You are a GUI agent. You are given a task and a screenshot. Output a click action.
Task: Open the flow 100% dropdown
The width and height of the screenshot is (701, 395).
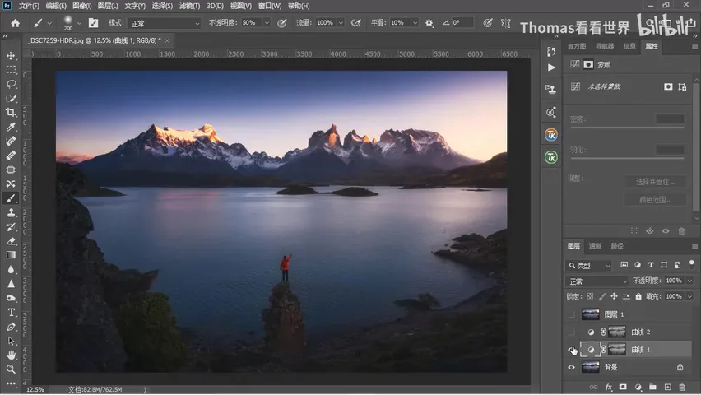tap(341, 23)
